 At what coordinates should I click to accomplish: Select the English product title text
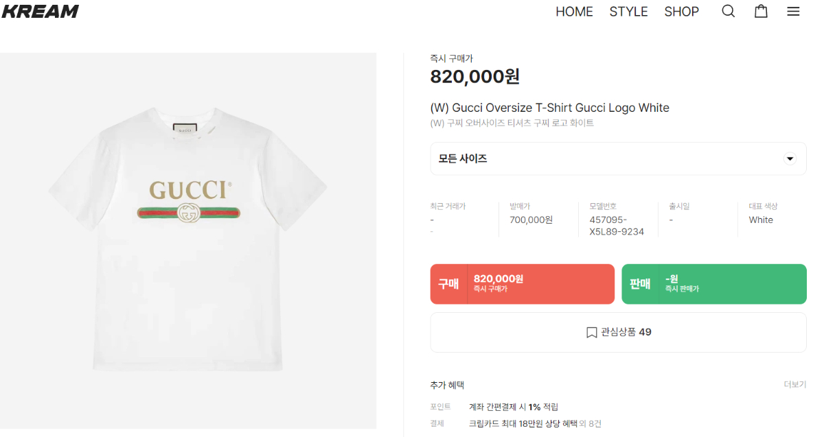click(x=549, y=108)
